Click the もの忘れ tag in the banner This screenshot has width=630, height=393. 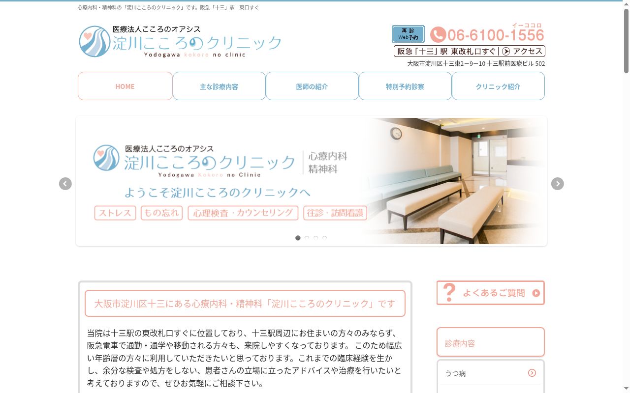161,213
